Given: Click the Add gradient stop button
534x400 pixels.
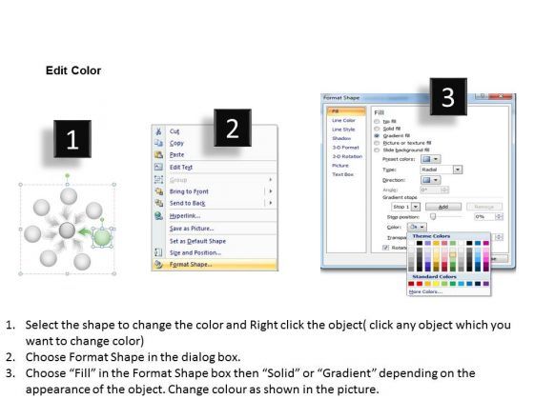Looking at the screenshot, I should [x=443, y=207].
